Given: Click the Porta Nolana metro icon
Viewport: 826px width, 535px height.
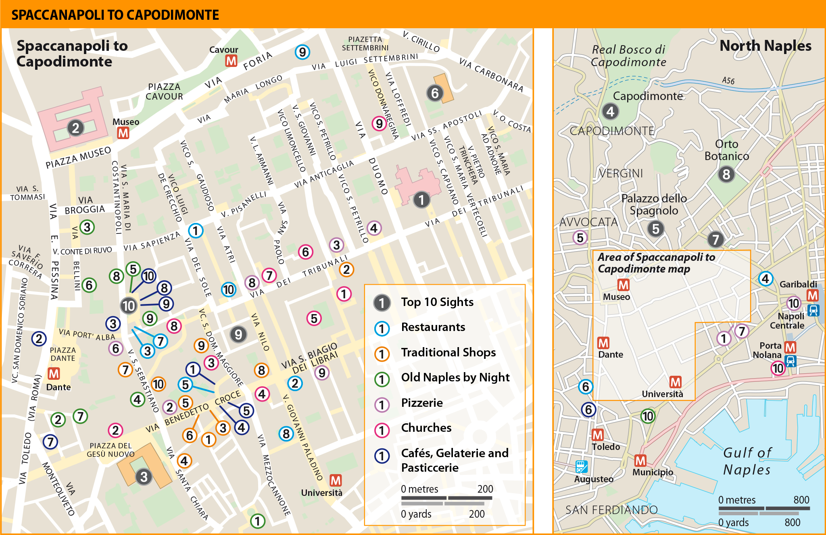Looking at the screenshot, I should [x=790, y=347].
